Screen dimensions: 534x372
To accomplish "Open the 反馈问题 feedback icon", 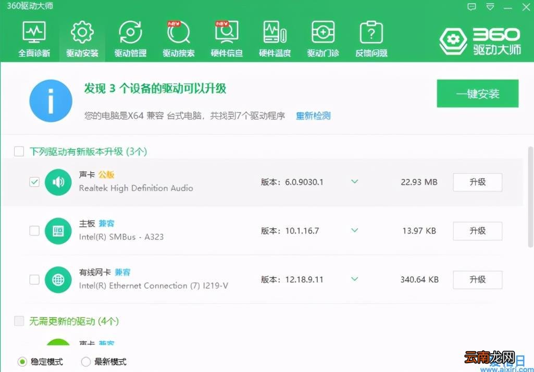I will (371, 32).
